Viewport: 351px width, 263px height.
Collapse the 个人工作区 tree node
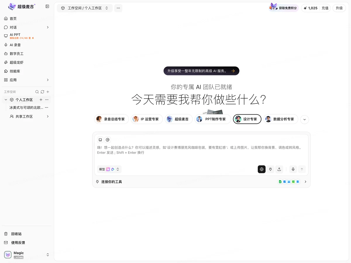point(6,100)
